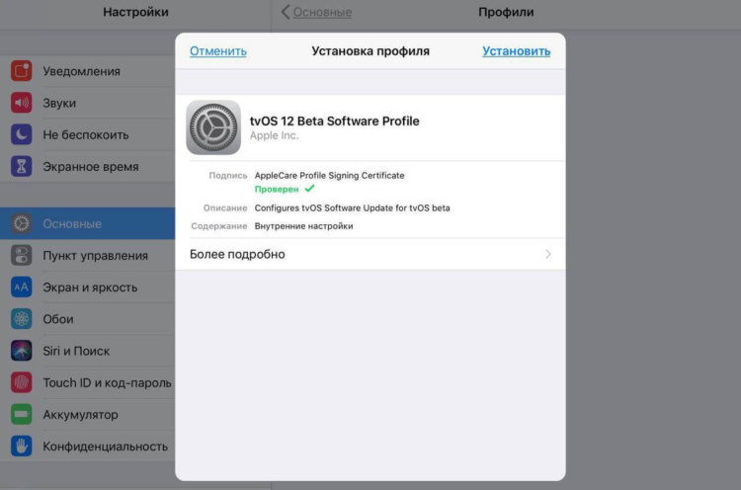Open Touch ID и код-пароль settings

(x=87, y=382)
